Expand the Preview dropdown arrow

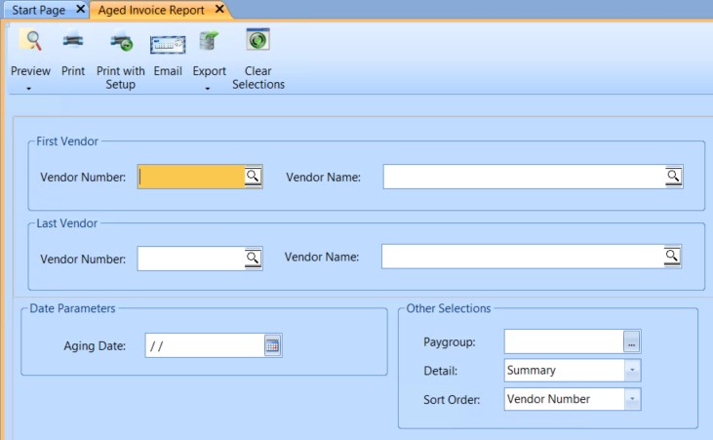coord(29,88)
